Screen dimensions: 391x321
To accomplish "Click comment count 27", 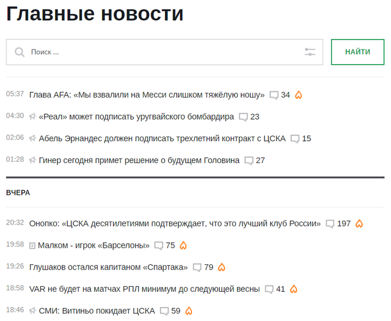I will (x=260, y=160).
